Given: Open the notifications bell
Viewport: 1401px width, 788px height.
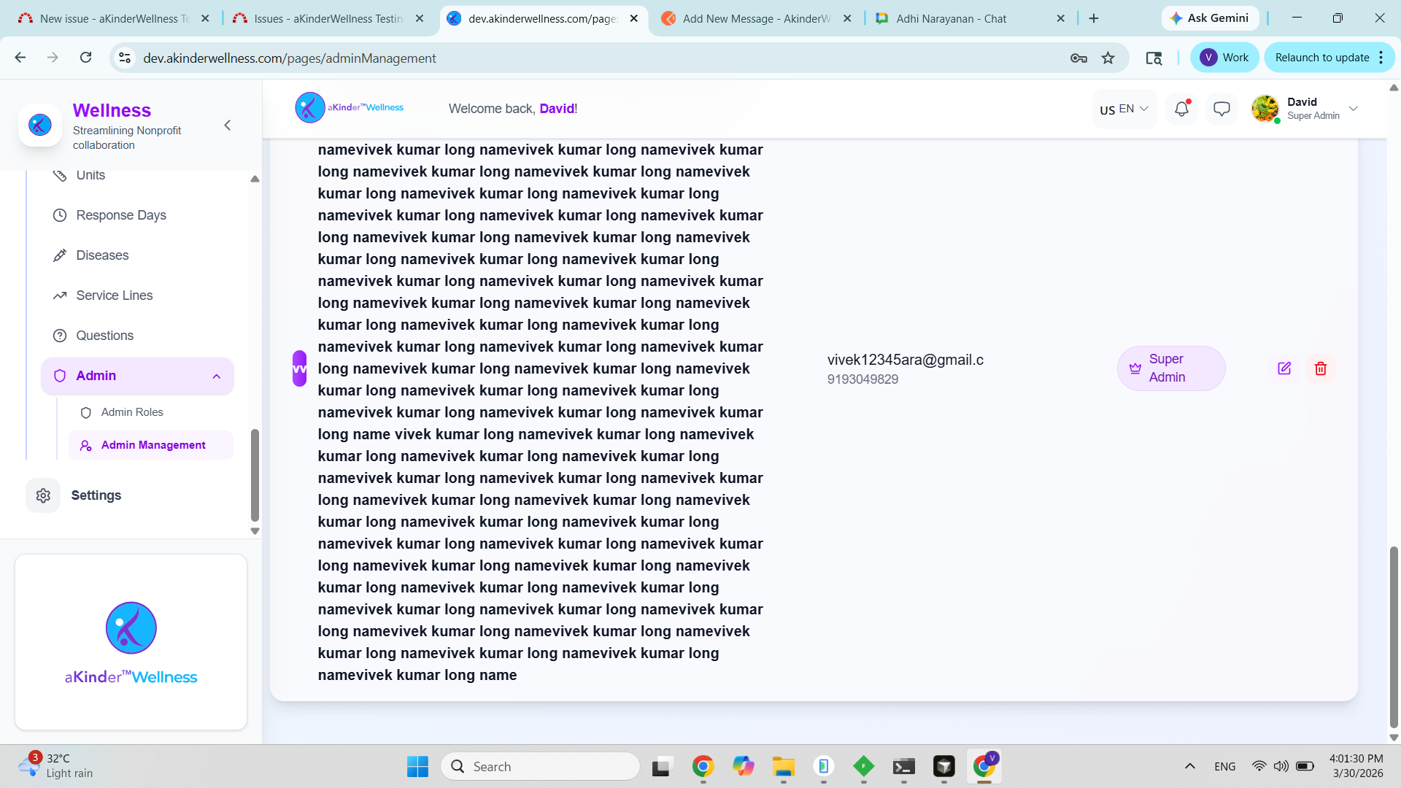Looking at the screenshot, I should tap(1181, 109).
